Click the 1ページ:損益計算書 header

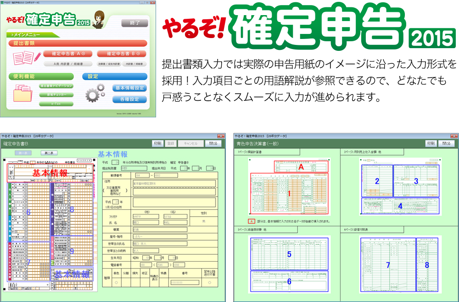tap(267, 152)
